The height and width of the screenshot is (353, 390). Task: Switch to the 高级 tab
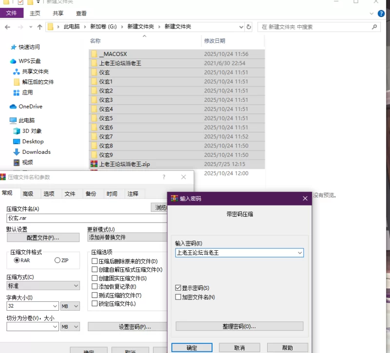[x=28, y=194]
